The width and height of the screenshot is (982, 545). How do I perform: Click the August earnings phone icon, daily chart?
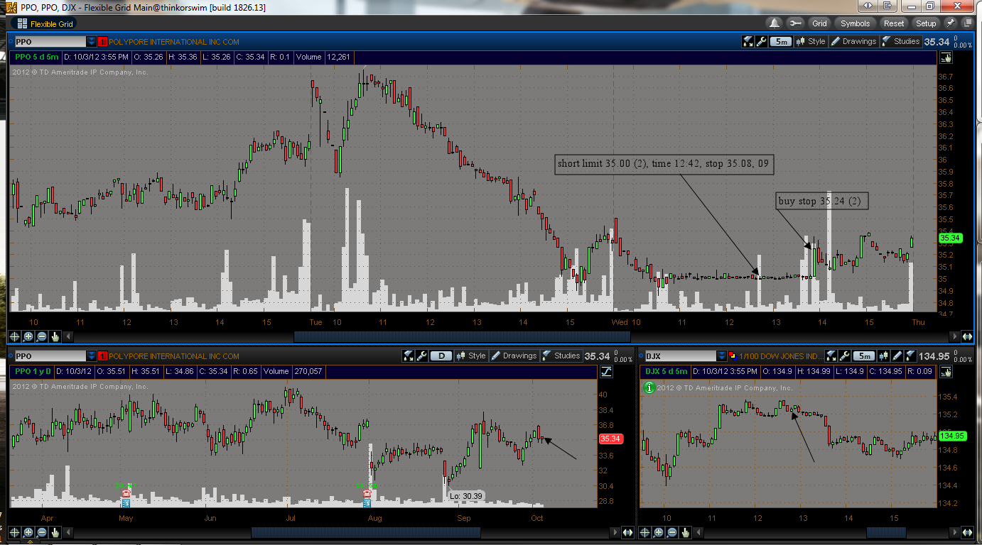367,493
